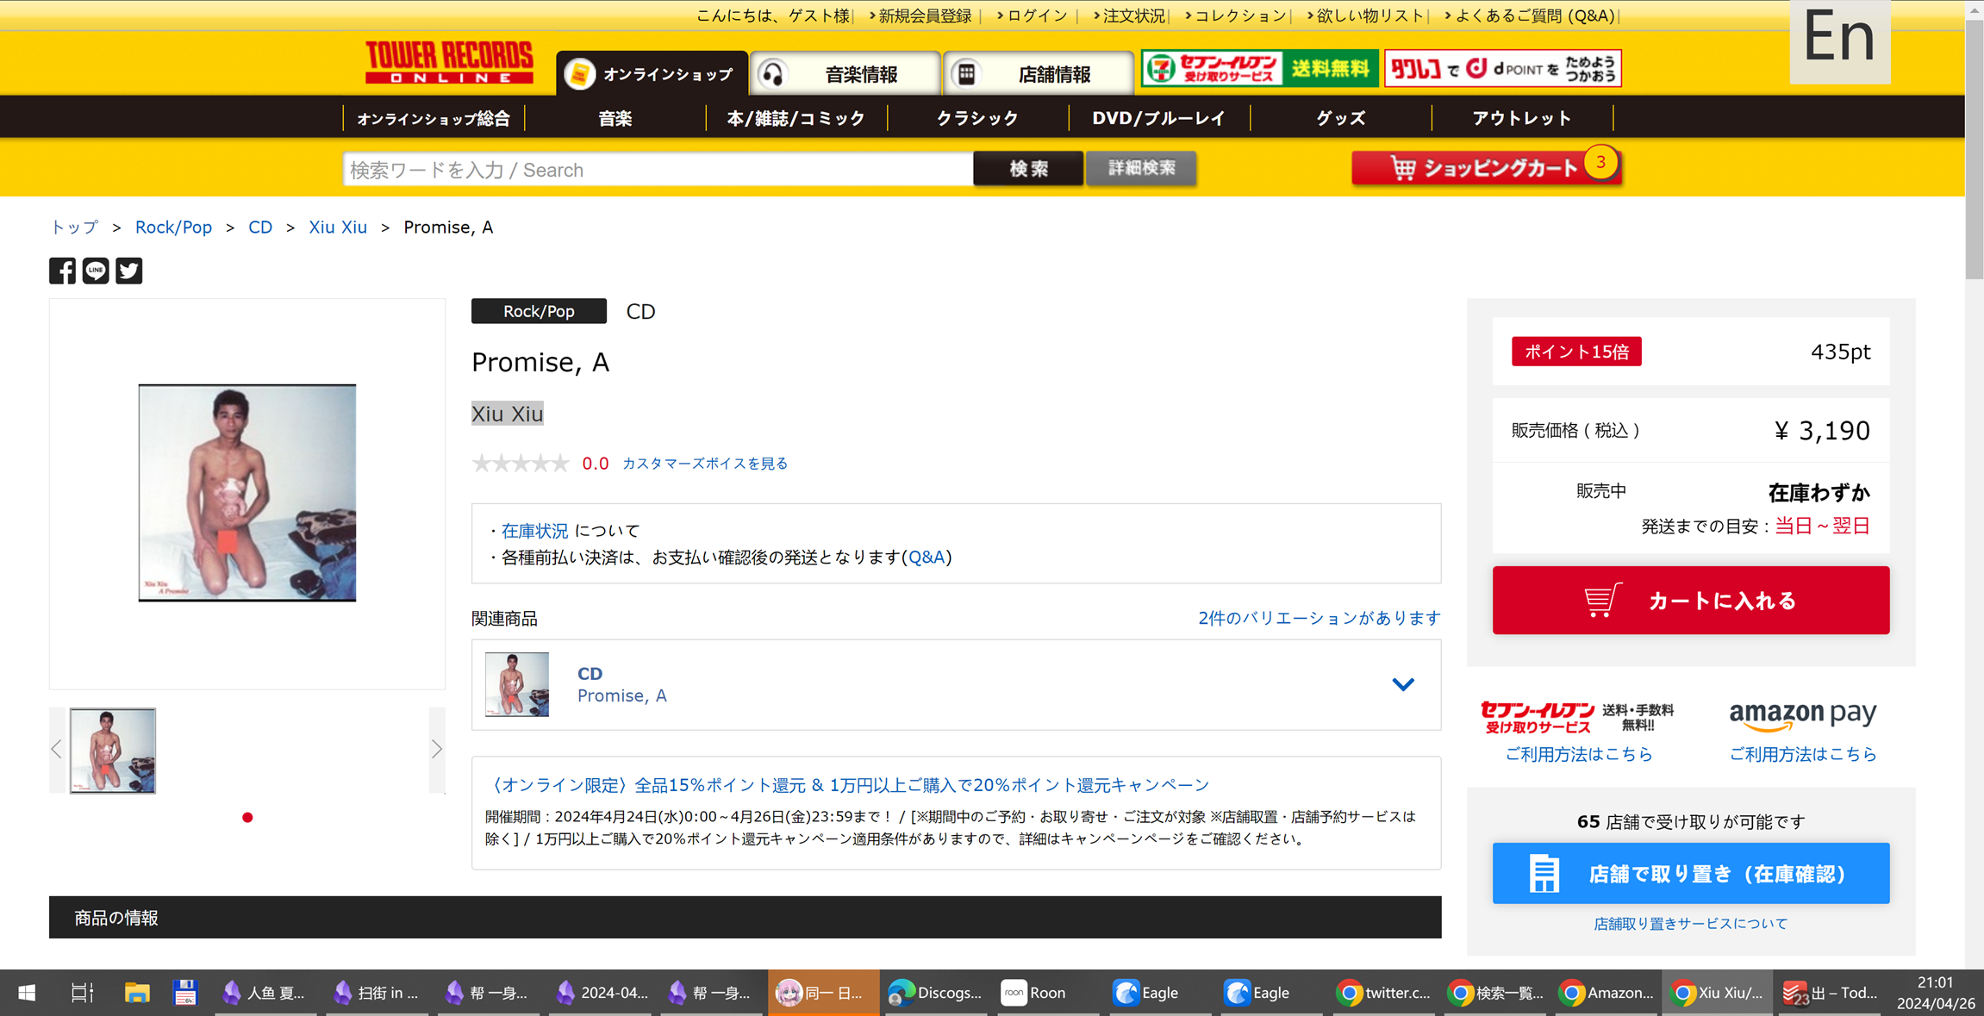Image resolution: width=1984 pixels, height=1016 pixels.
Task: Share via LINE icon
Action: coord(96,271)
